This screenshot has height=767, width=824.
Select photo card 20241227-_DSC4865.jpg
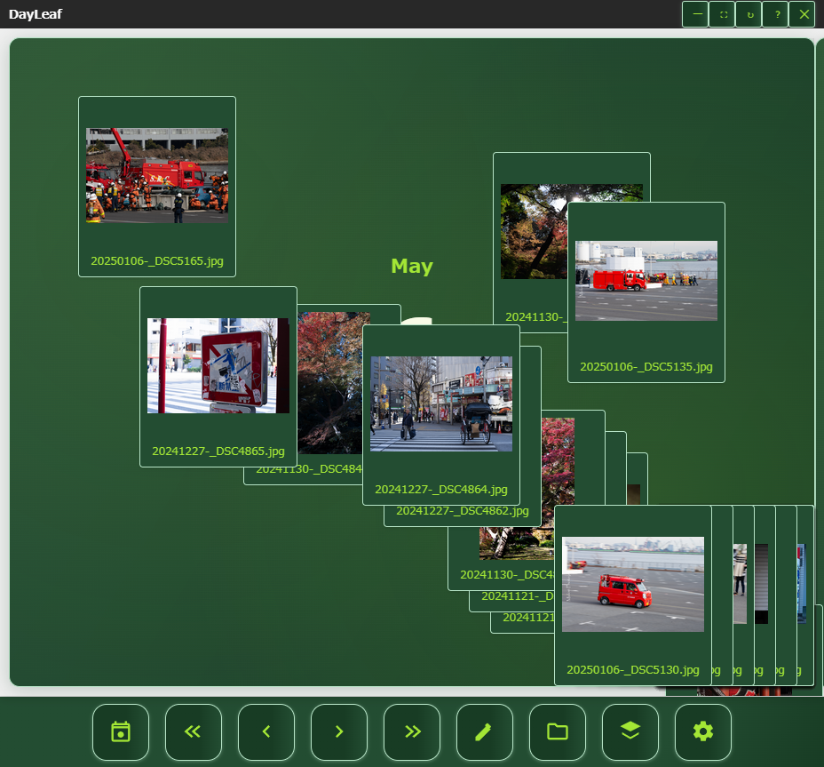pos(218,377)
